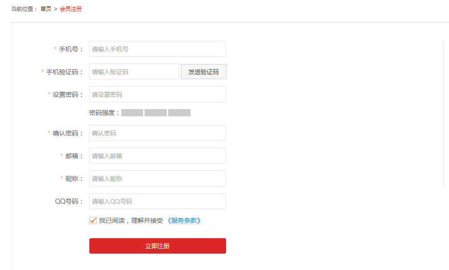Screen dimensions: 449x270
Task: Click the 请输入QQ号码 input field
Action: point(157,201)
